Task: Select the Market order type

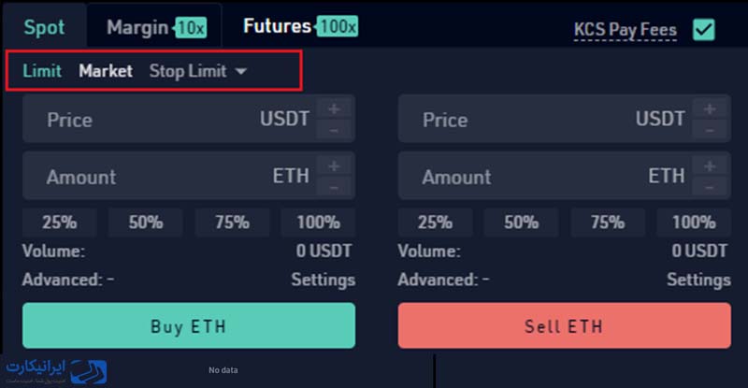Action: [106, 71]
